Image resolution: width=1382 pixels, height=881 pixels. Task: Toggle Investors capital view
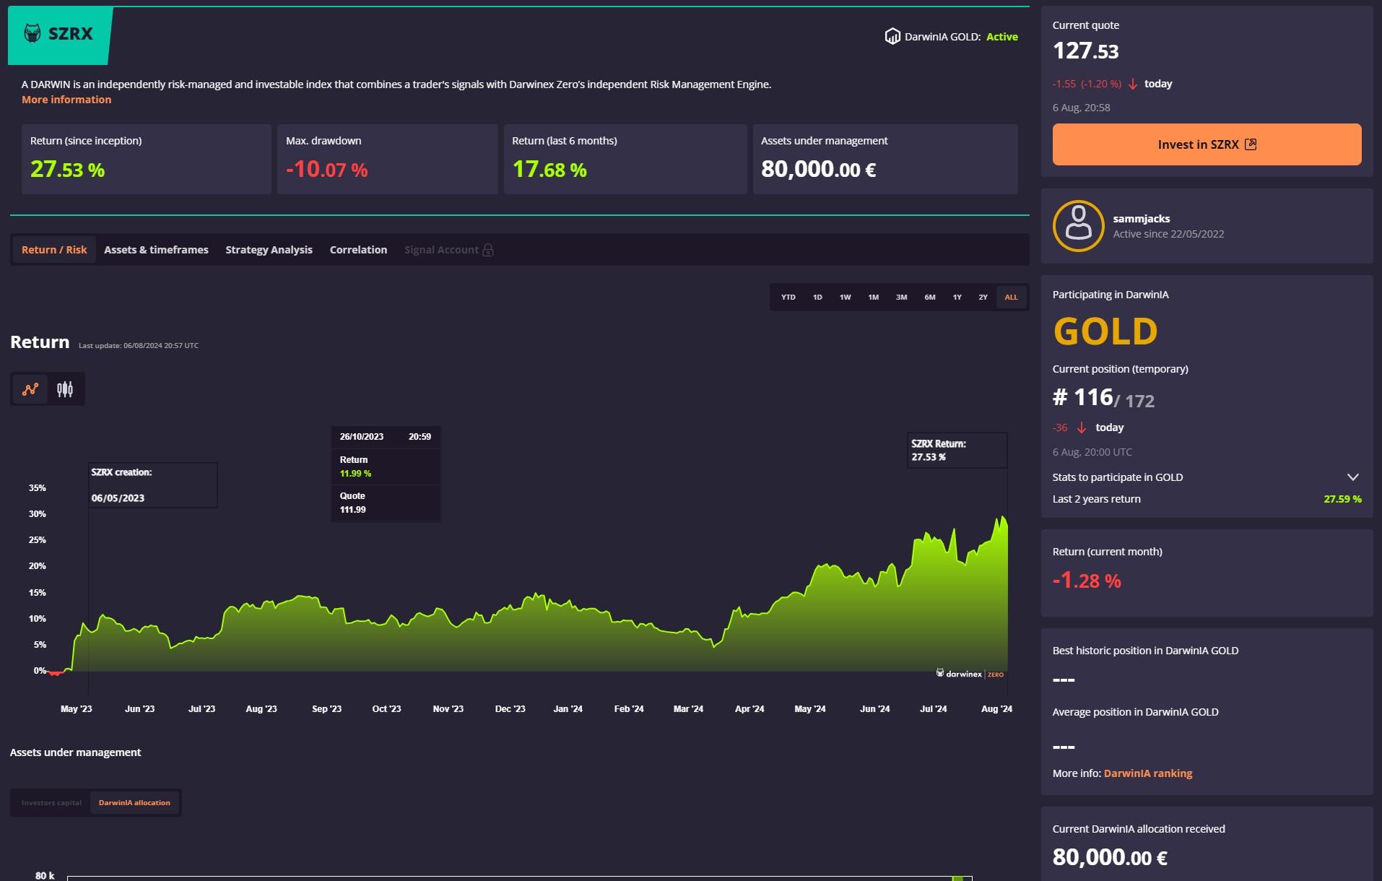click(51, 802)
